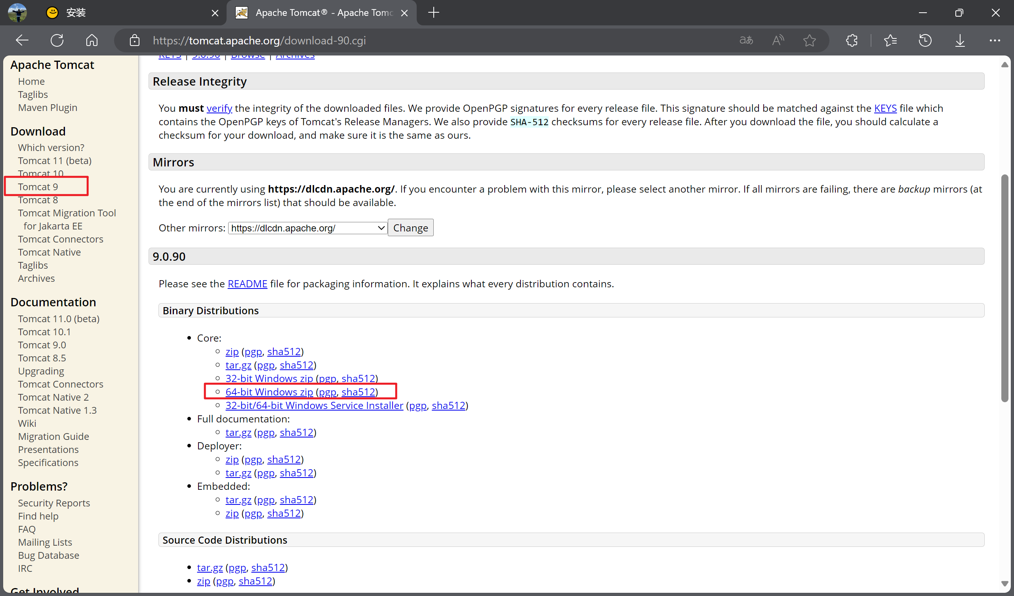Image resolution: width=1014 pixels, height=596 pixels.
Task: Add page to favorites with the star icon
Action: 809,40
